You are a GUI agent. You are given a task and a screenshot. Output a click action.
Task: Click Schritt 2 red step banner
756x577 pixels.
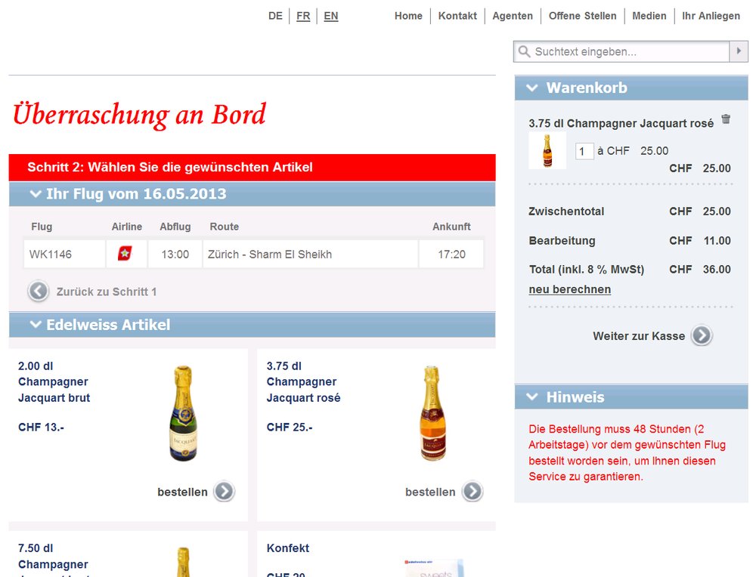[x=253, y=167]
